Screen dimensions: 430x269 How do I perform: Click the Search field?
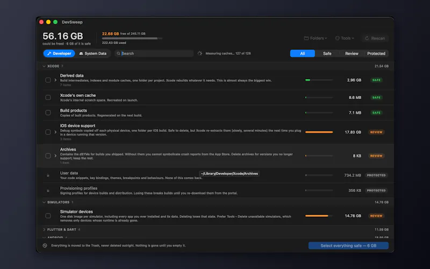tap(154, 53)
